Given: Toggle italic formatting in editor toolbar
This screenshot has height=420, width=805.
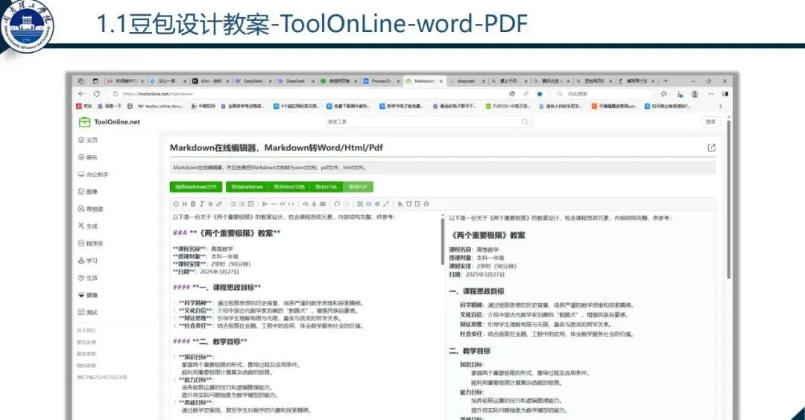Looking at the screenshot, I should [202, 203].
